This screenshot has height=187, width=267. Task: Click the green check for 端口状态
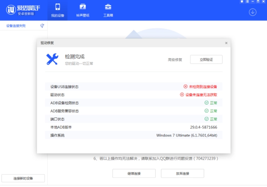[x=206, y=119]
